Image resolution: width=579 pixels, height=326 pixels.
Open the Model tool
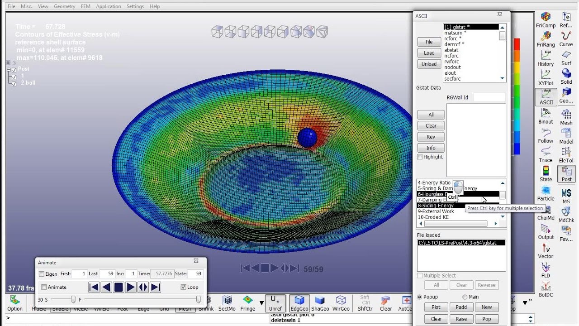[x=566, y=136]
